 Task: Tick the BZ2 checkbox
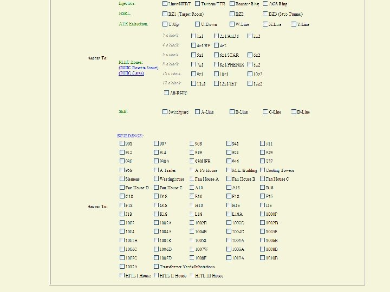pyautogui.click(x=232, y=14)
